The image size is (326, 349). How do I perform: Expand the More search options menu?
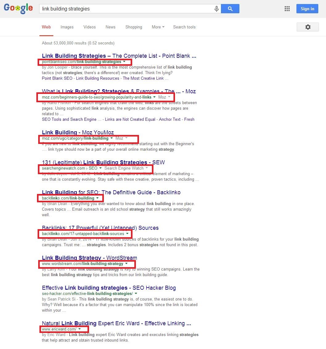pyautogui.click(x=158, y=27)
